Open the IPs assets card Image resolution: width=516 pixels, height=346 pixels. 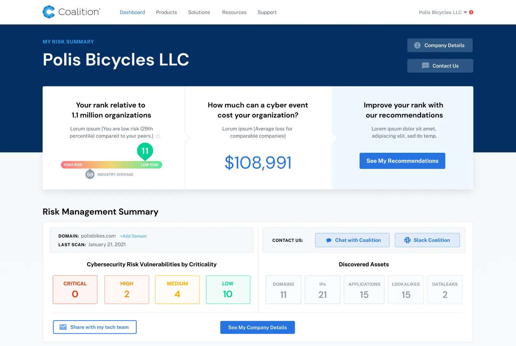[x=323, y=290]
